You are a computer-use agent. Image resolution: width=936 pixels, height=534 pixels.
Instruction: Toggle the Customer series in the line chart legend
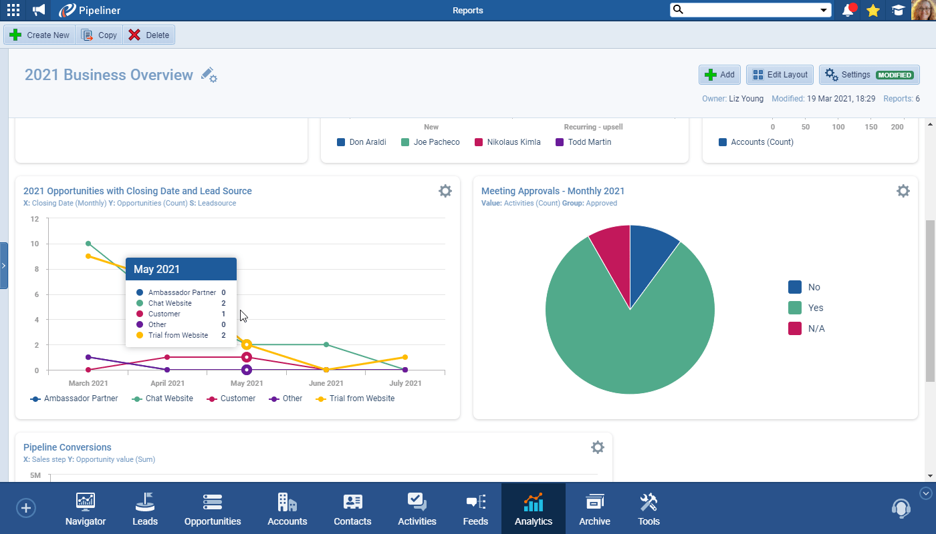pos(231,398)
